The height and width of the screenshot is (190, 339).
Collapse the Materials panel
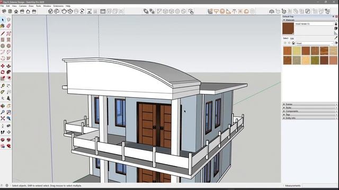click(284, 20)
